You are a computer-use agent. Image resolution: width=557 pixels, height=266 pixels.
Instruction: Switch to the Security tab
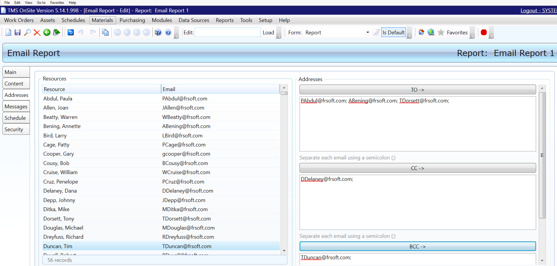(16, 129)
